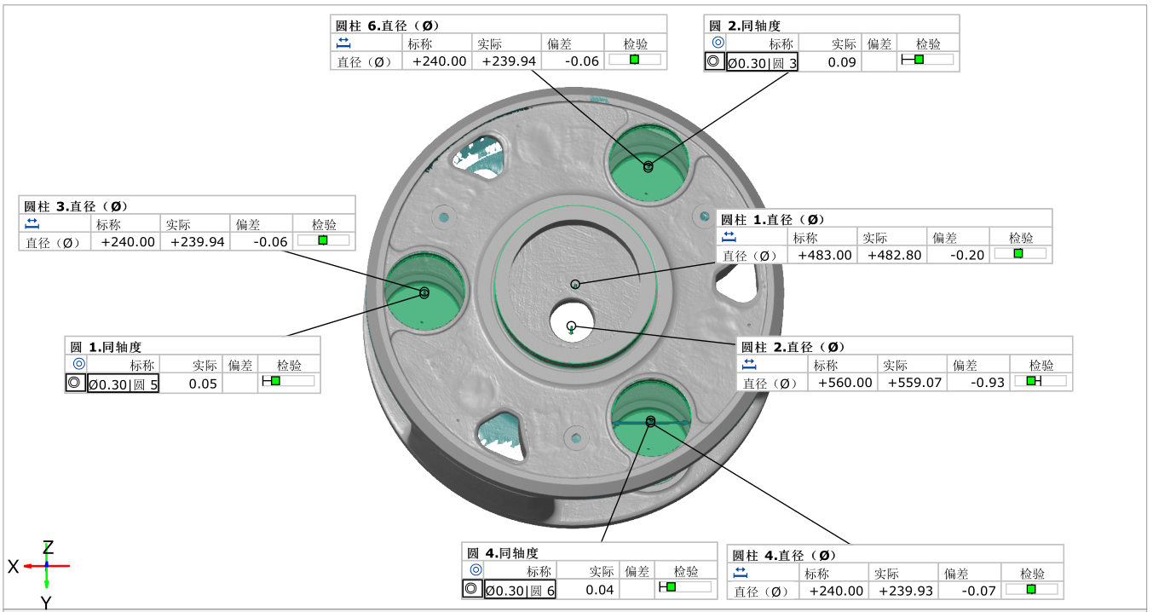1153x612 pixels.
Task: Click boxed concentricity symbol in 圆 2 data row
Action: point(714,61)
